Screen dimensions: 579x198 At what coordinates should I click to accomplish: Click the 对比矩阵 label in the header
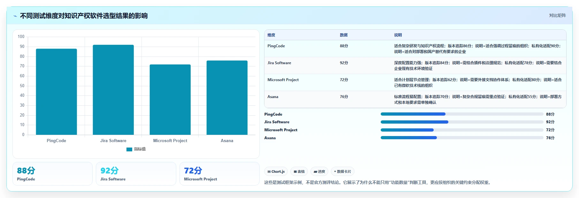click(x=557, y=15)
